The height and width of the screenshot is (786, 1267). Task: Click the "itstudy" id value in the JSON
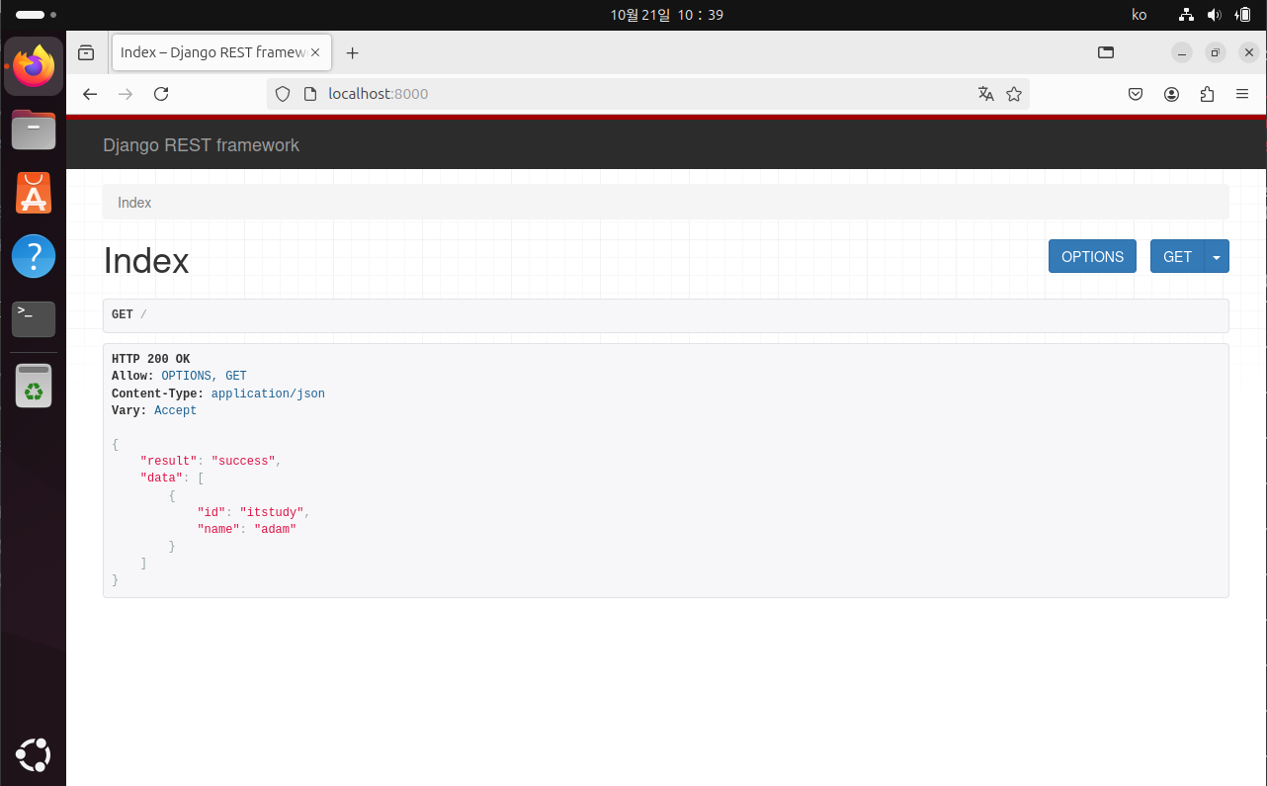coord(272,512)
